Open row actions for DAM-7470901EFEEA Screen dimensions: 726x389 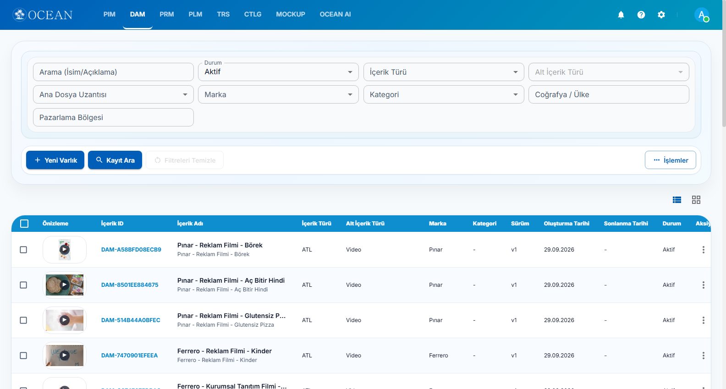point(704,356)
